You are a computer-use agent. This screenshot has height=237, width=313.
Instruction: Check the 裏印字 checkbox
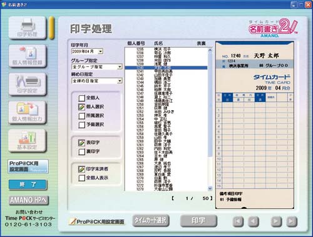coord(82,152)
